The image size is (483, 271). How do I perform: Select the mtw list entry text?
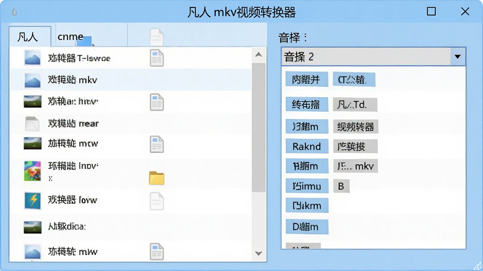coord(73,143)
